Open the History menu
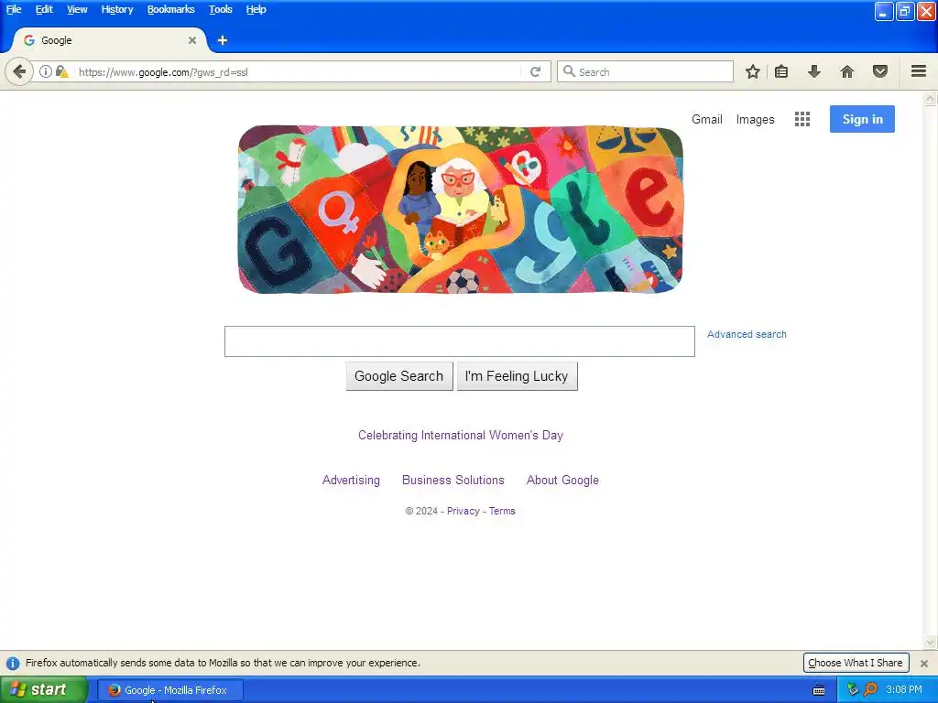This screenshot has height=703, width=938. coord(116,9)
